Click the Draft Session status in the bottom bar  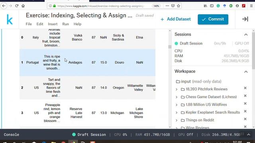point(89,135)
